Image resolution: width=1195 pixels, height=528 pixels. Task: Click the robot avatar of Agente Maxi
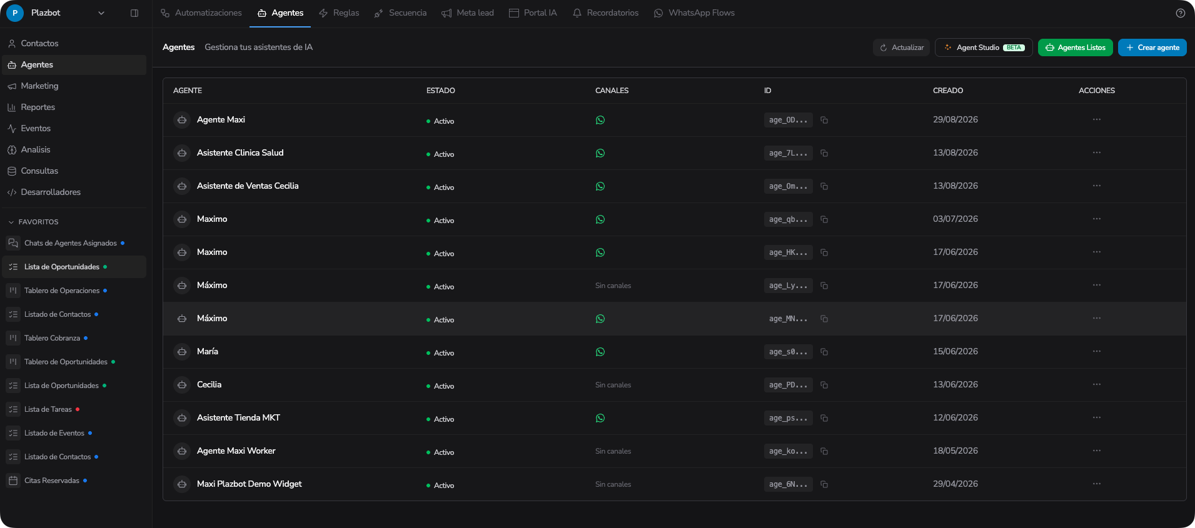(x=182, y=120)
